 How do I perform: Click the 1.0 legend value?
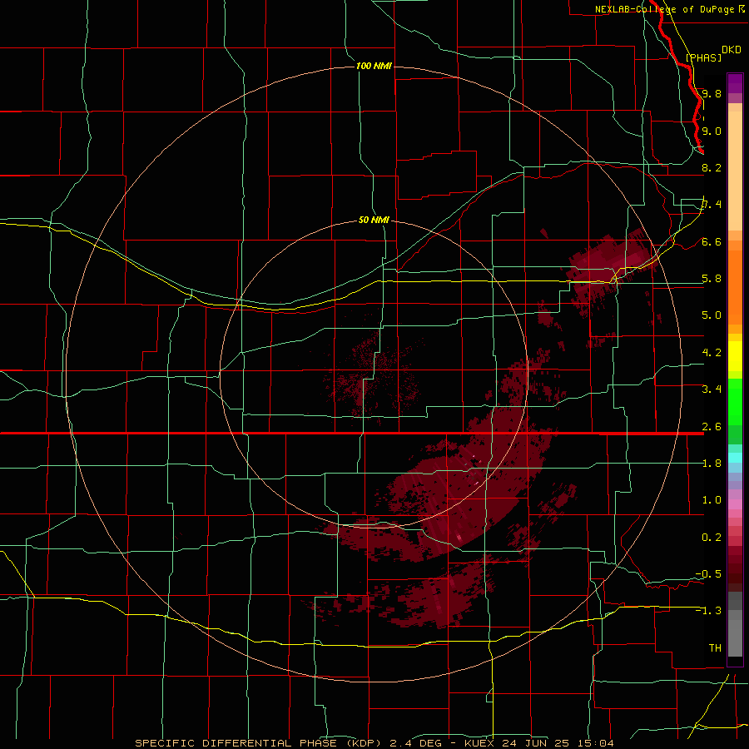tap(712, 500)
